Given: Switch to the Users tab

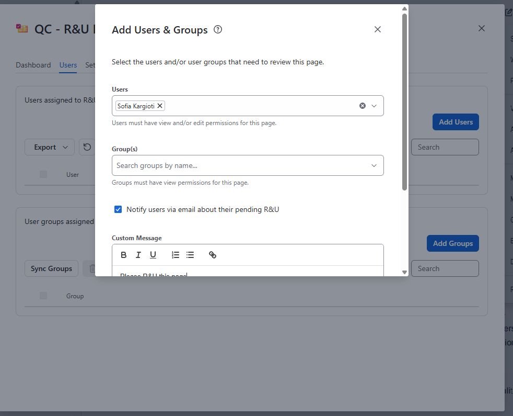Looking at the screenshot, I should tap(68, 65).
